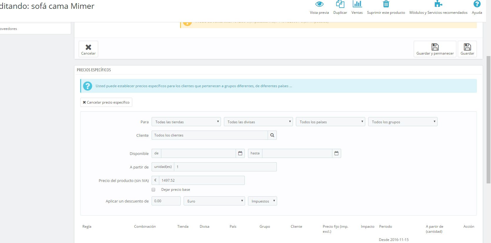Click the blue help icon in the info banner
This screenshot has width=491, height=243.
pyautogui.click(x=88, y=86)
